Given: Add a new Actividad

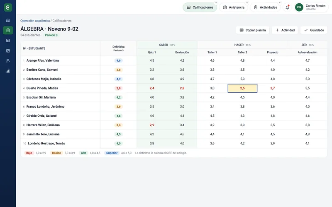Looking at the screenshot, I should pyautogui.click(x=285, y=30).
